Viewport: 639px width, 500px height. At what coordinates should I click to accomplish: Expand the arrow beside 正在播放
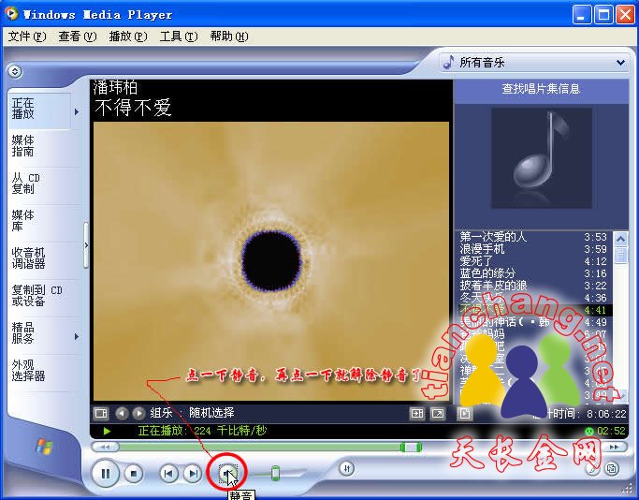pos(77,111)
